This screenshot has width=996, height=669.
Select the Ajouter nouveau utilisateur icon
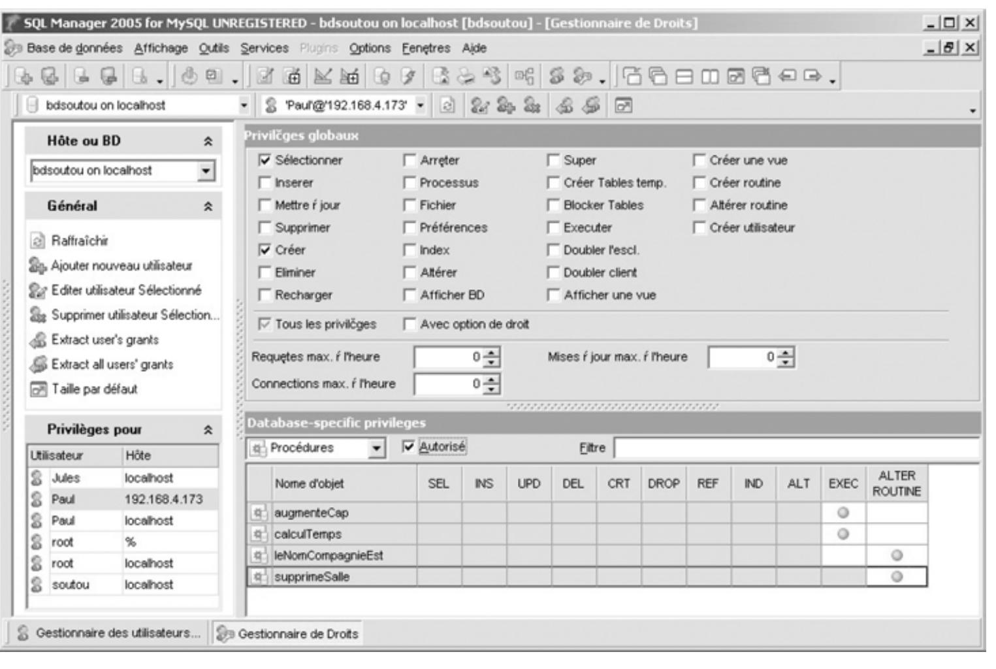click(x=39, y=266)
